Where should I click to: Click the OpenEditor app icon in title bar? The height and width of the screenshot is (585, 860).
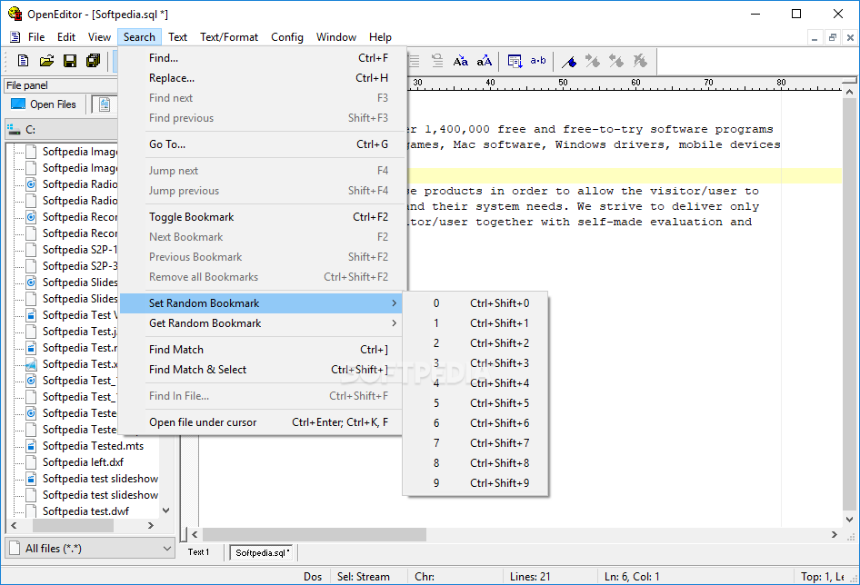pyautogui.click(x=15, y=14)
